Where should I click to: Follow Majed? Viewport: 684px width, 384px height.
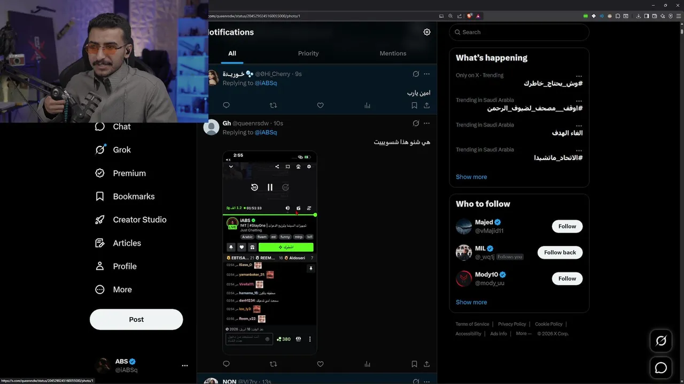[x=567, y=226]
